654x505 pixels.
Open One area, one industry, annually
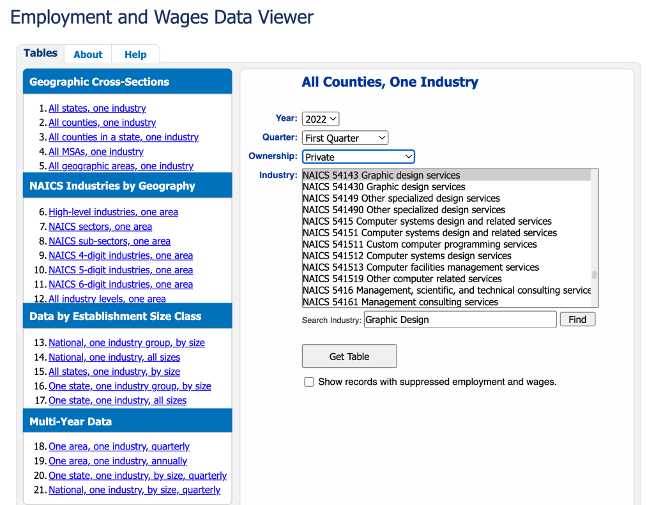pos(118,461)
